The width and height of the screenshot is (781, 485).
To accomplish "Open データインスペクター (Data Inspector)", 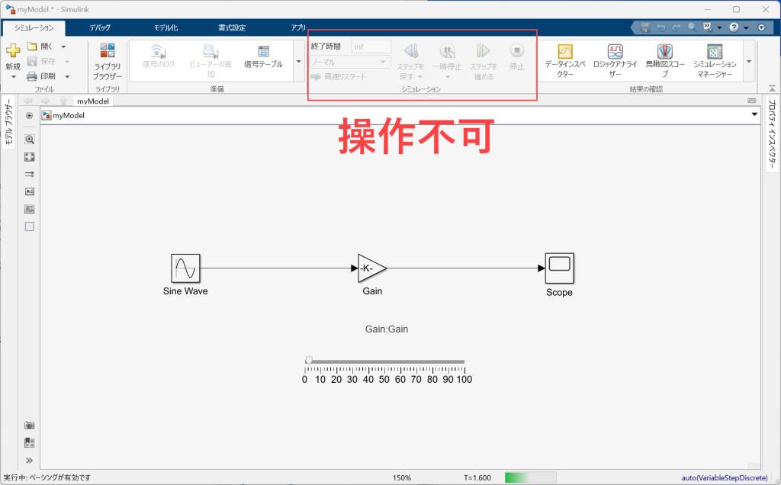I will (564, 59).
